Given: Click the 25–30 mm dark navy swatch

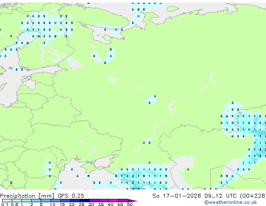Looking at the screenshot, I should click(x=84, y=201).
